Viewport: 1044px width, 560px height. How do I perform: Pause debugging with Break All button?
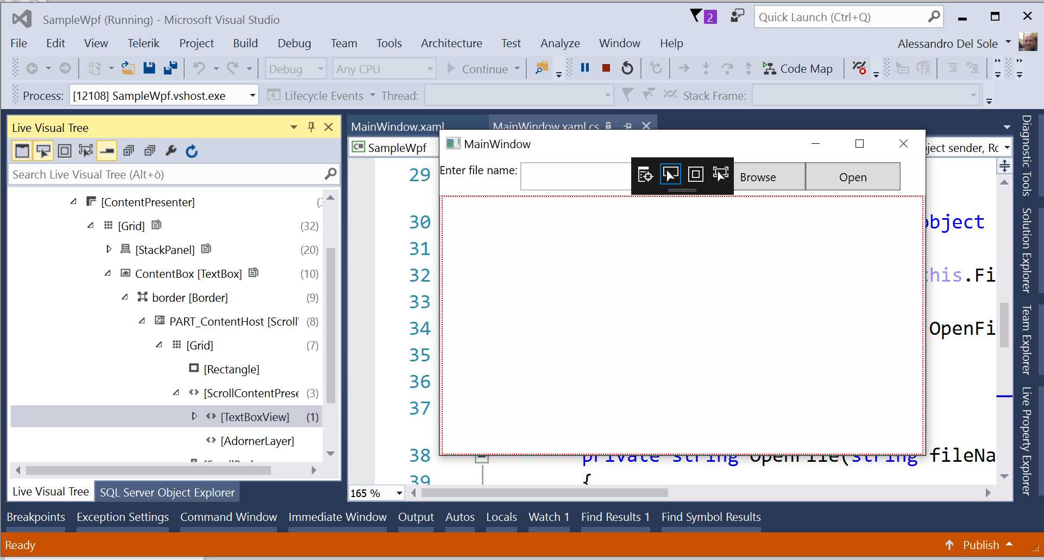point(585,68)
